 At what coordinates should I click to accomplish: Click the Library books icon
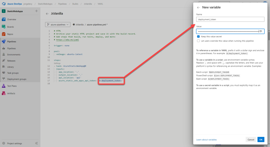[4, 67]
